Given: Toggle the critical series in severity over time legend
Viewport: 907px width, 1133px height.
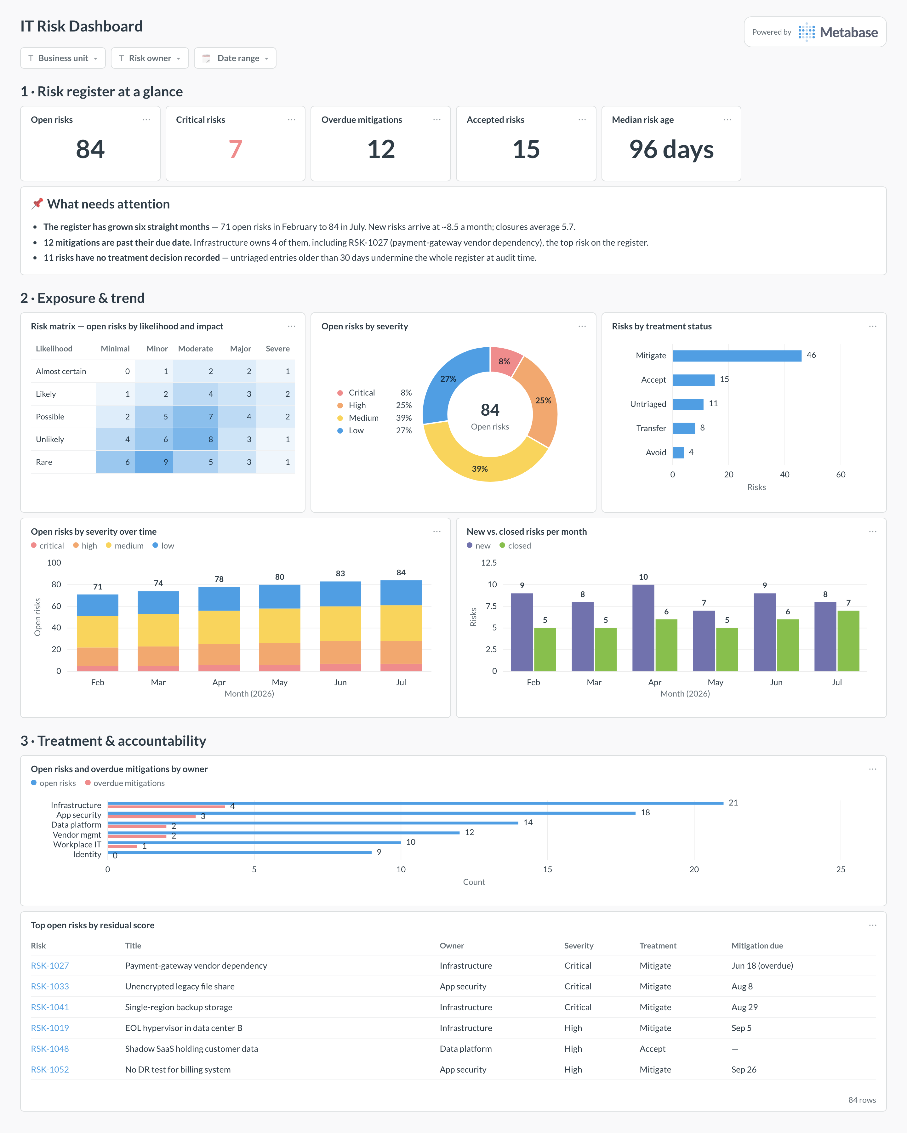Looking at the screenshot, I should tap(47, 546).
